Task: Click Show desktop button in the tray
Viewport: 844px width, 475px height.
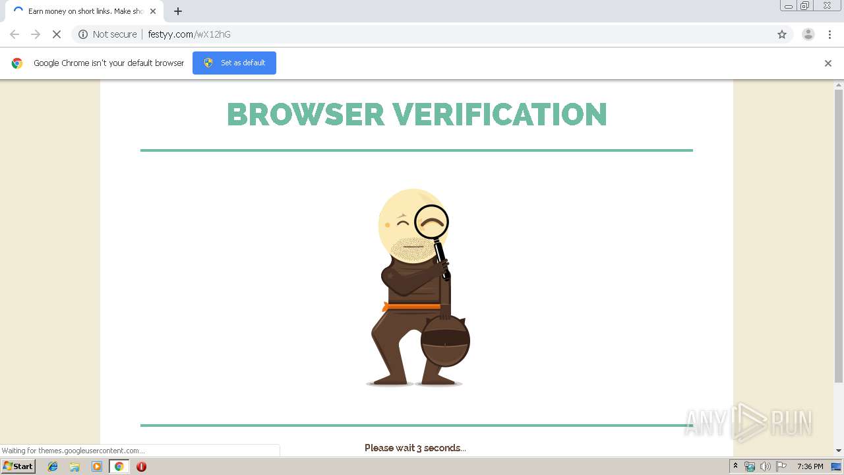Action: click(836, 466)
